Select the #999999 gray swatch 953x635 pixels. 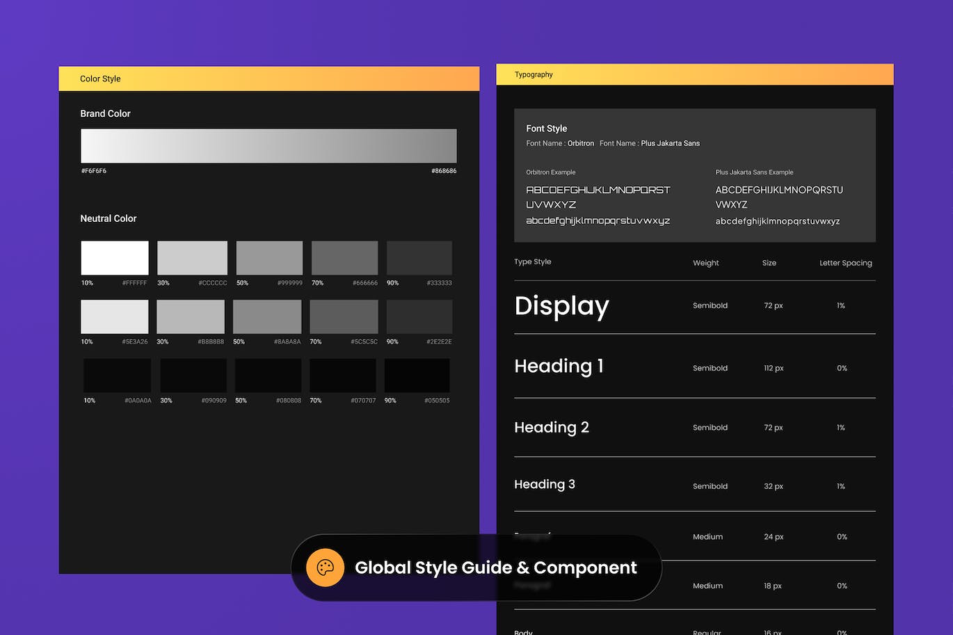[269, 258]
